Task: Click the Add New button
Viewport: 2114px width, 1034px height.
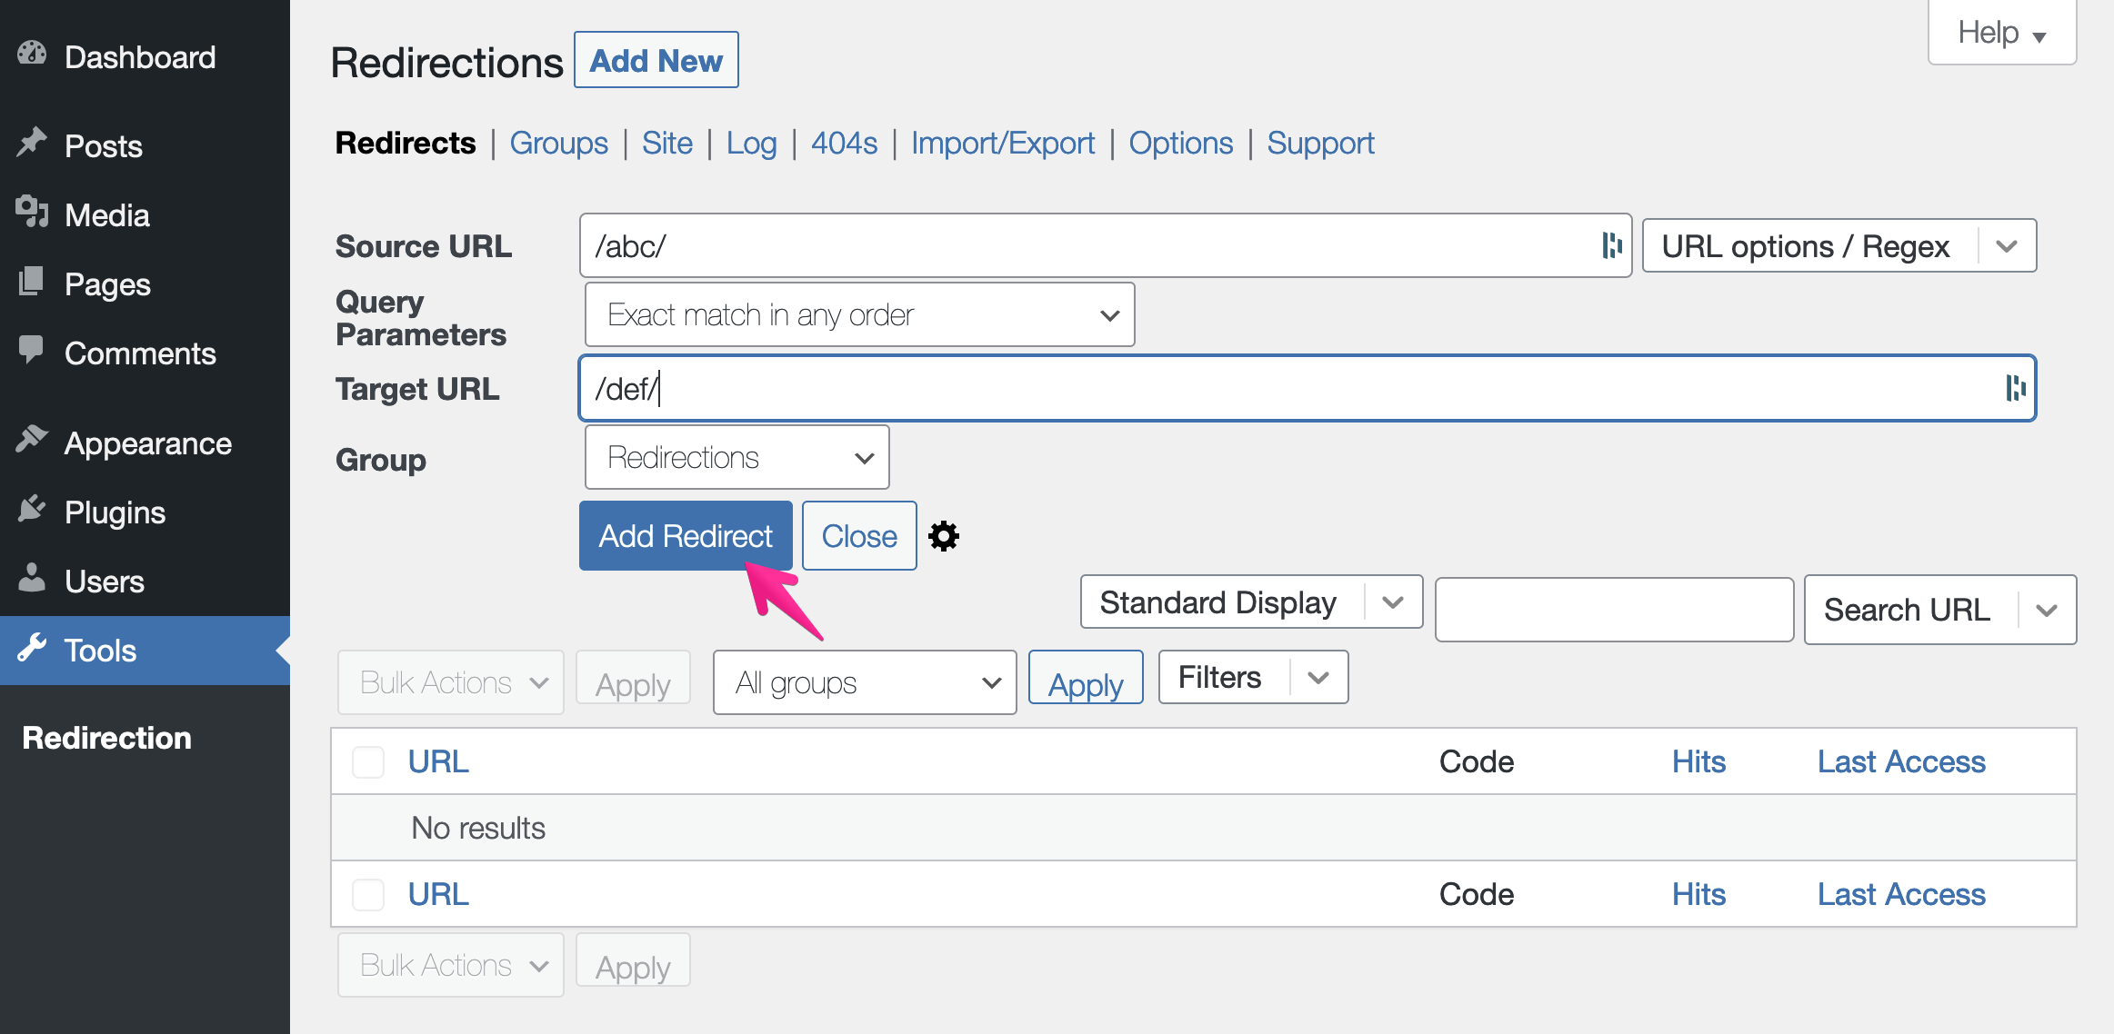Action: pyautogui.click(x=656, y=59)
